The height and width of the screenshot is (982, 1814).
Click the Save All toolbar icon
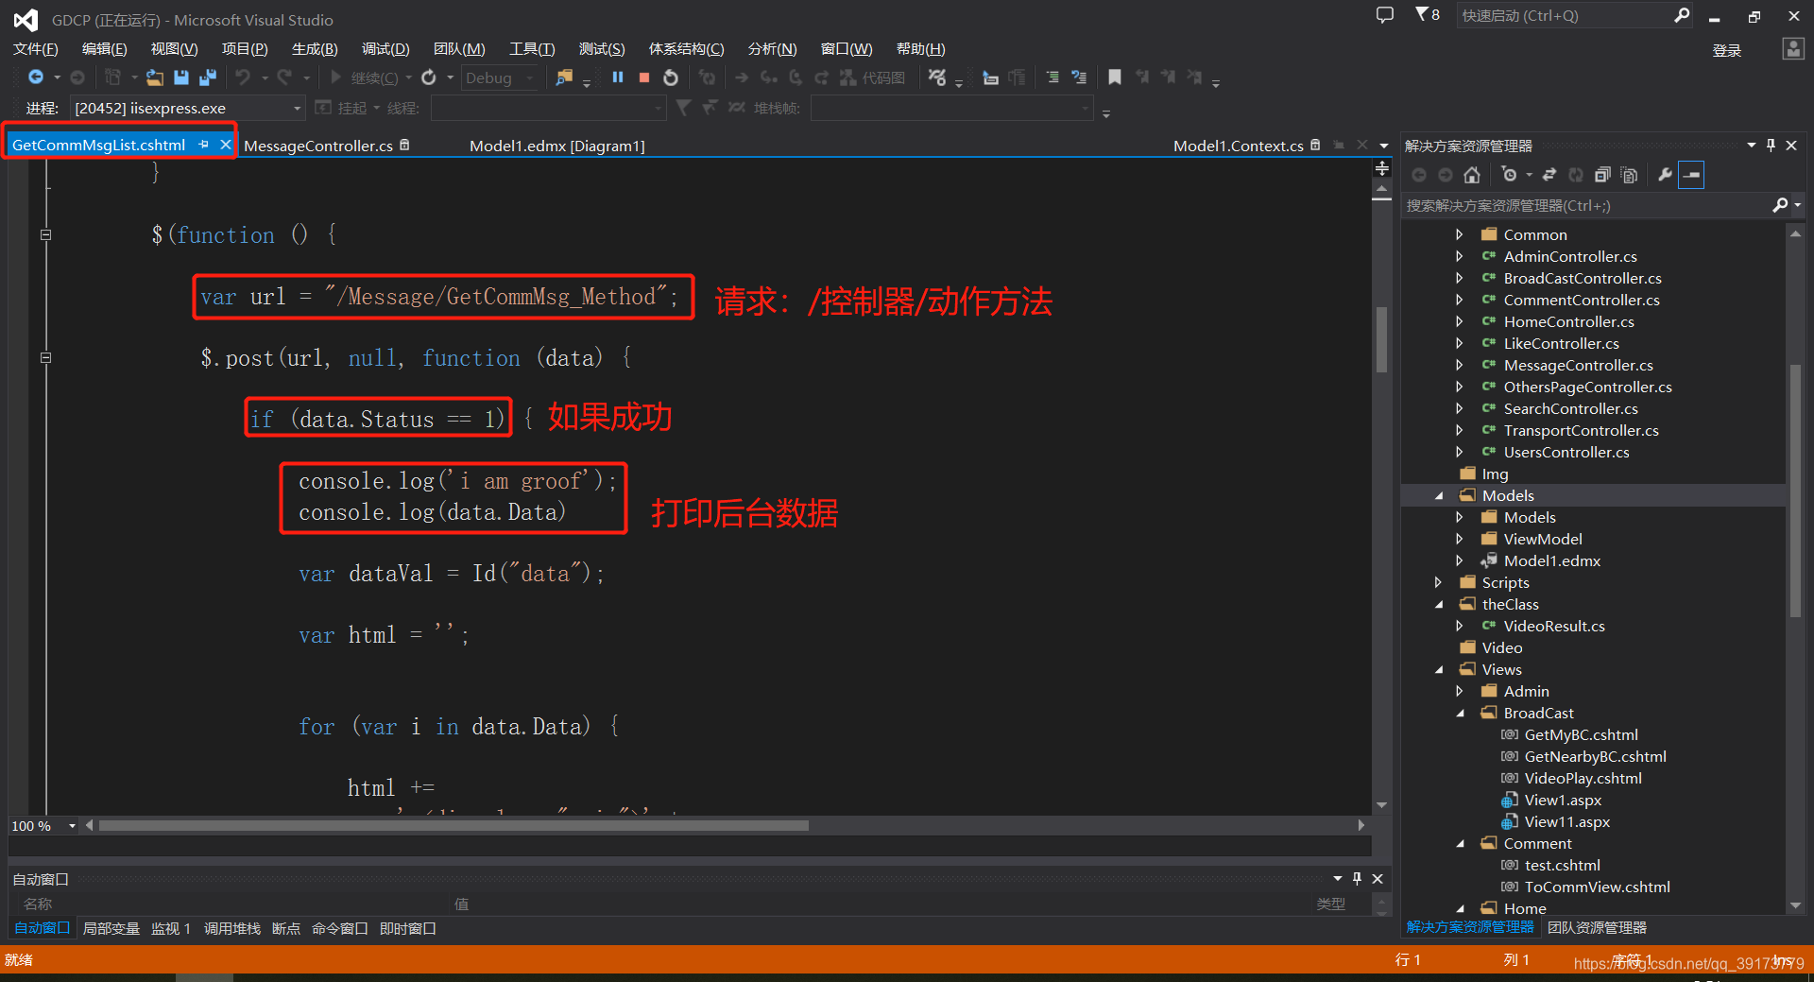208,78
